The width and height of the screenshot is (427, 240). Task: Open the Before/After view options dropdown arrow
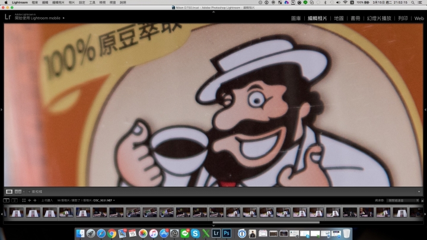tap(24, 192)
